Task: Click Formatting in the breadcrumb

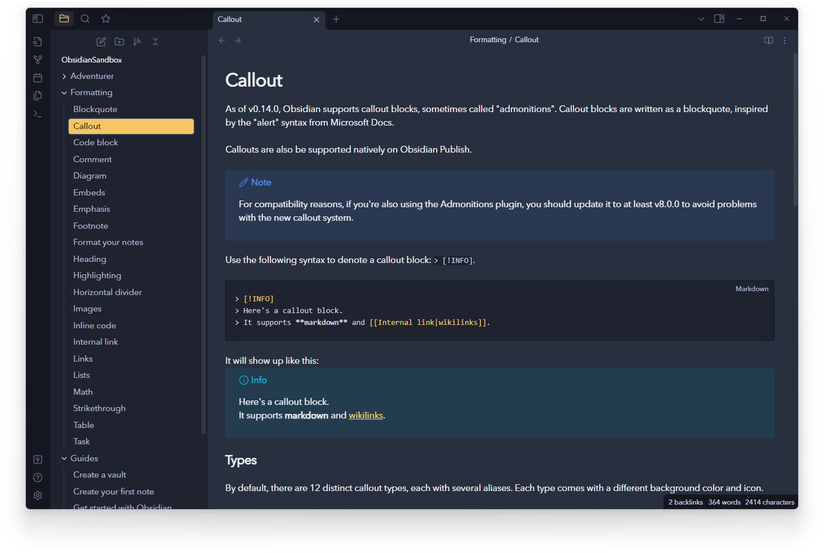Action: (488, 40)
